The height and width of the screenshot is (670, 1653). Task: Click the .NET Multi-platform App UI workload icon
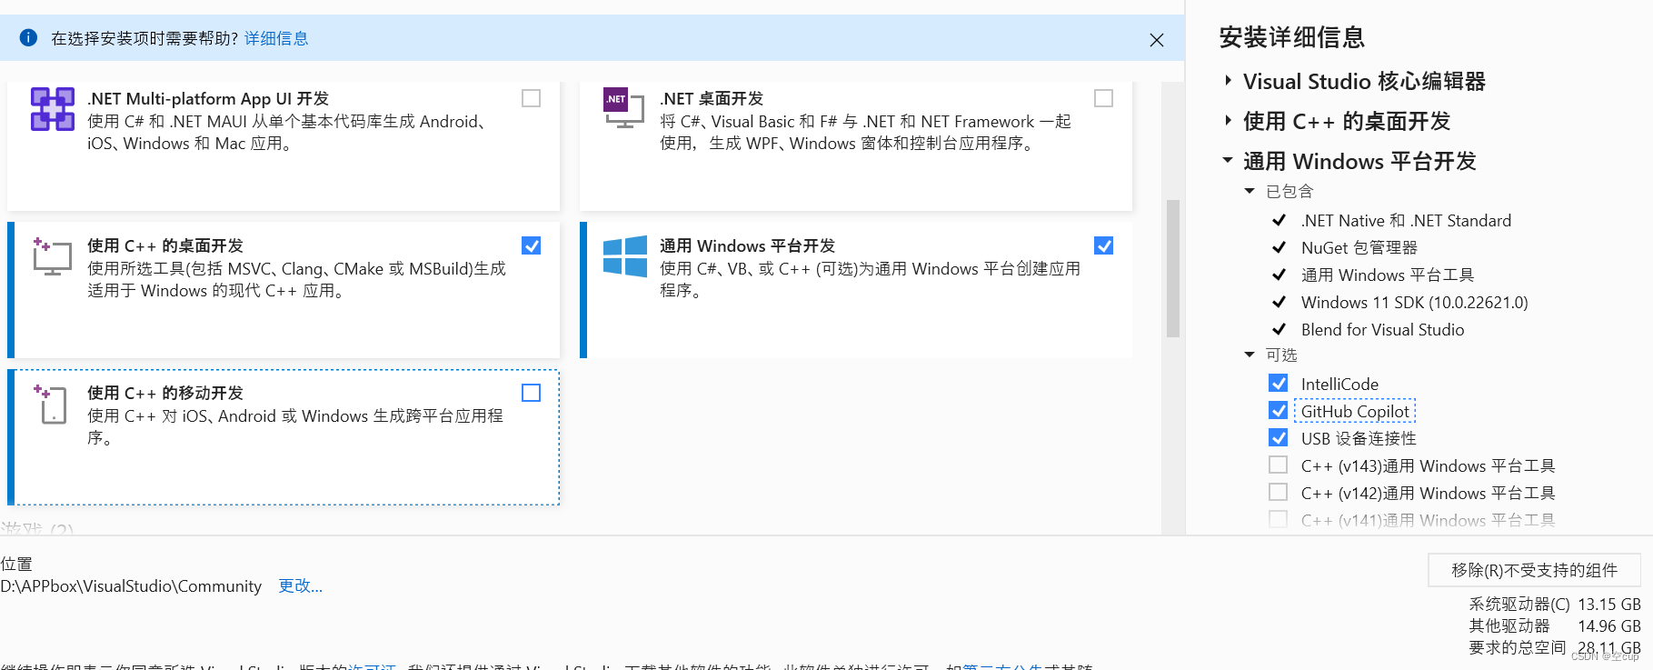(x=53, y=109)
